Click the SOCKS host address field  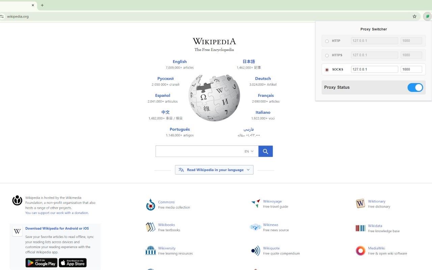(375, 69)
